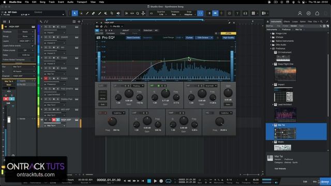The height and width of the screenshot is (186, 331).
Task: Click the macOS Spotlight search icon
Action: point(299,2)
